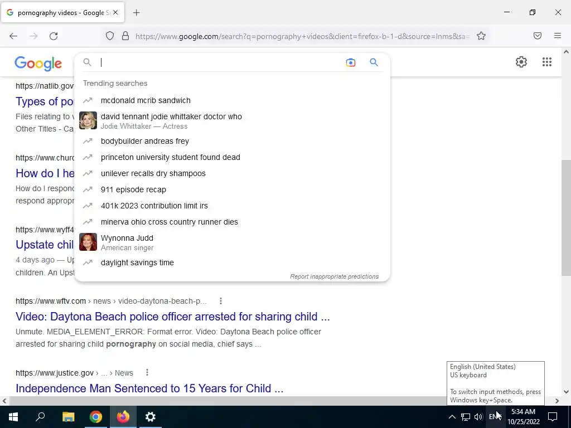Open Windows taskbar search
This screenshot has width=571, height=428.
click(x=40, y=417)
